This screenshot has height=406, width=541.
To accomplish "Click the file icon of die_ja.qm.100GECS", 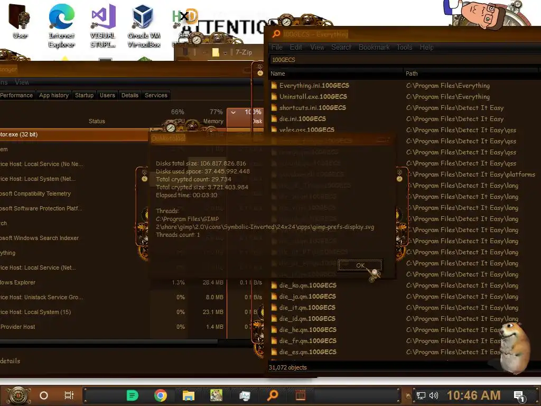I will tap(274, 297).
